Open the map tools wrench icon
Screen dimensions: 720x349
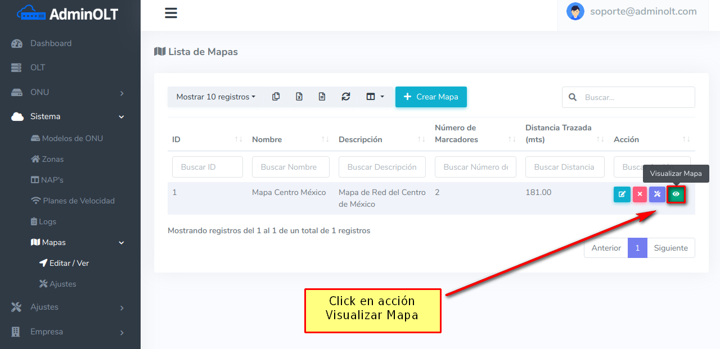click(657, 194)
